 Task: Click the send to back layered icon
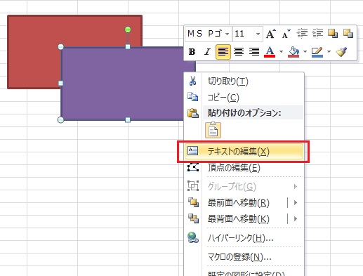tap(193, 218)
